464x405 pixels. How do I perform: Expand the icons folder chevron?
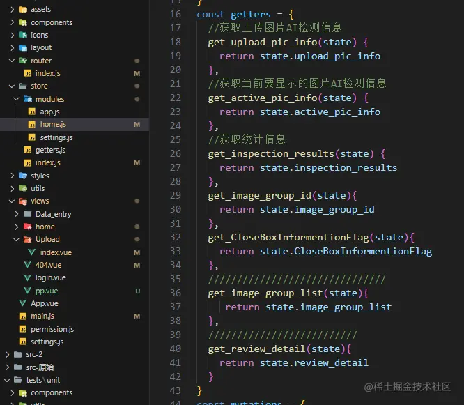point(12,35)
